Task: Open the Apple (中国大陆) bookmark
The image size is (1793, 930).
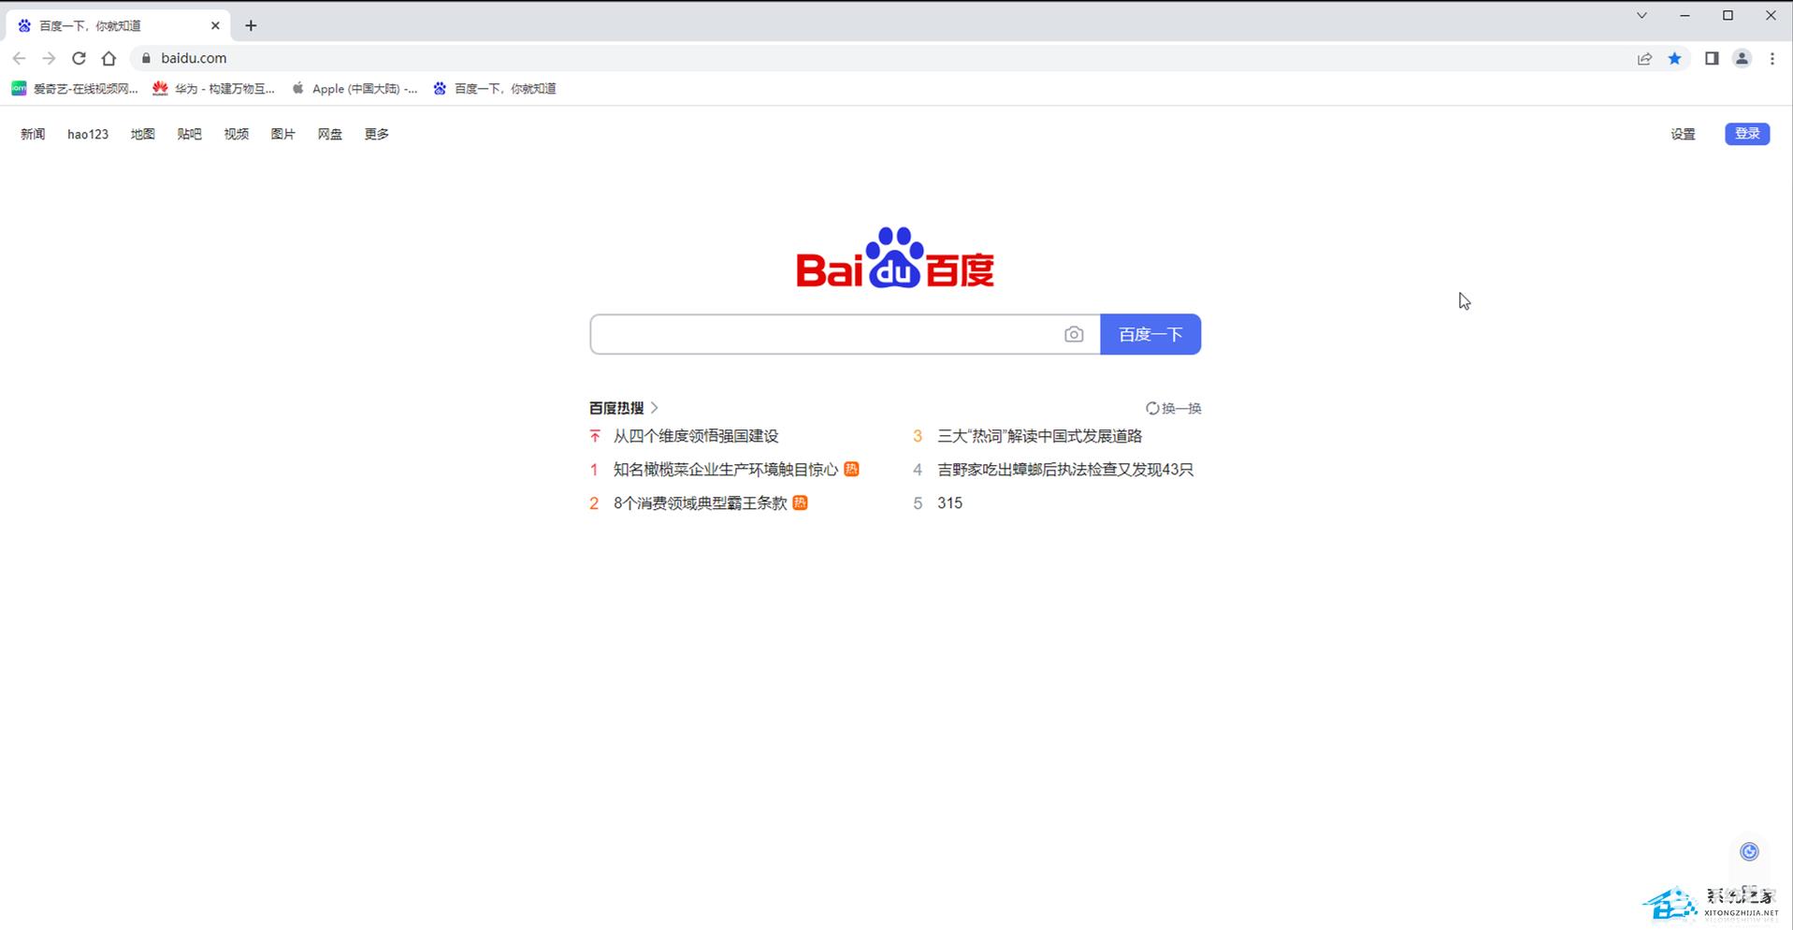Action: [354, 89]
